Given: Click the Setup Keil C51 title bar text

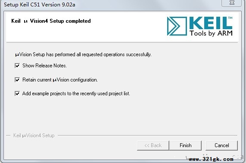Looking at the screenshot, I should point(40,5).
